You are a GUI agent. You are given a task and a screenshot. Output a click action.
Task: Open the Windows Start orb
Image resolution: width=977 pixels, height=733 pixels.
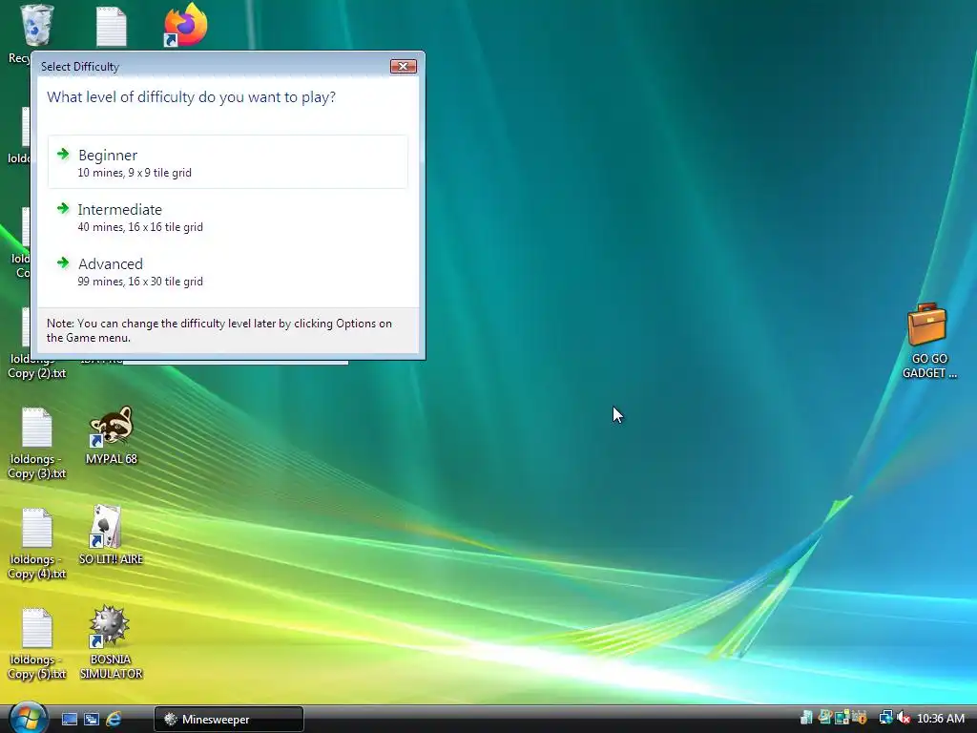point(28,718)
